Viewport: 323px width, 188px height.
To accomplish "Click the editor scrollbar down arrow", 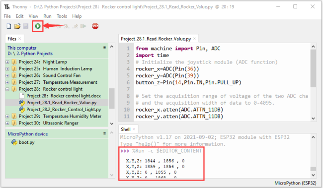I will (x=314, y=119).
